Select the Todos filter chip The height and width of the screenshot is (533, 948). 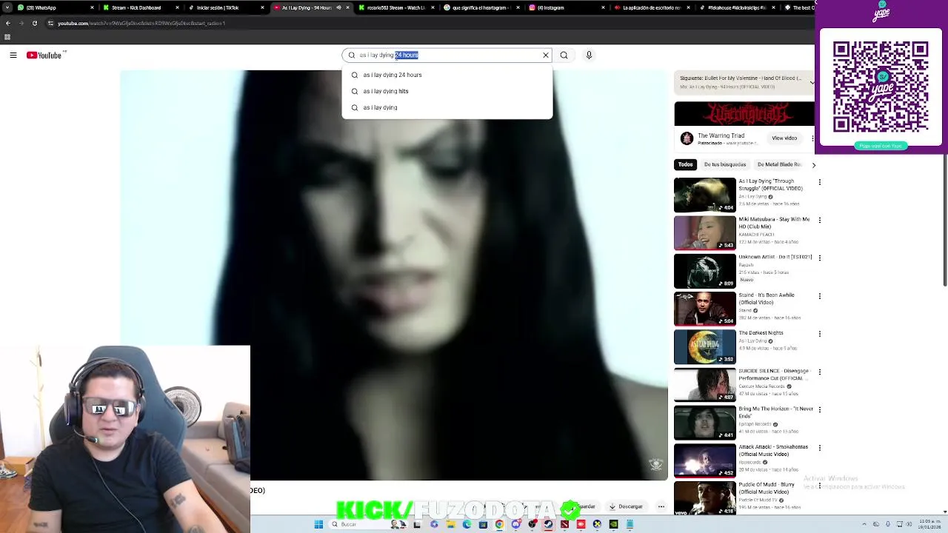point(685,164)
